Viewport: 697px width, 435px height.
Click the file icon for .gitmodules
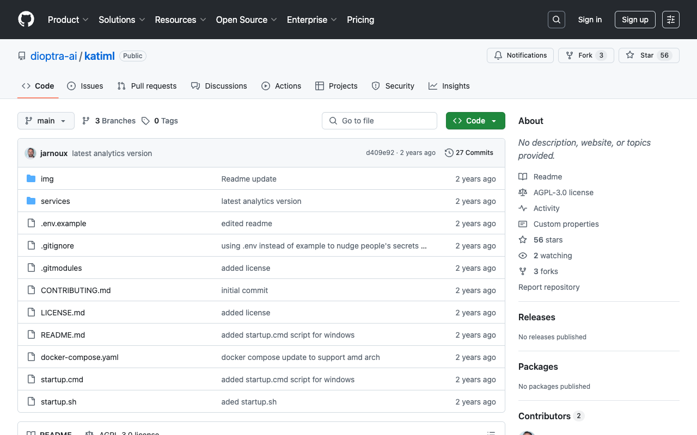click(31, 268)
